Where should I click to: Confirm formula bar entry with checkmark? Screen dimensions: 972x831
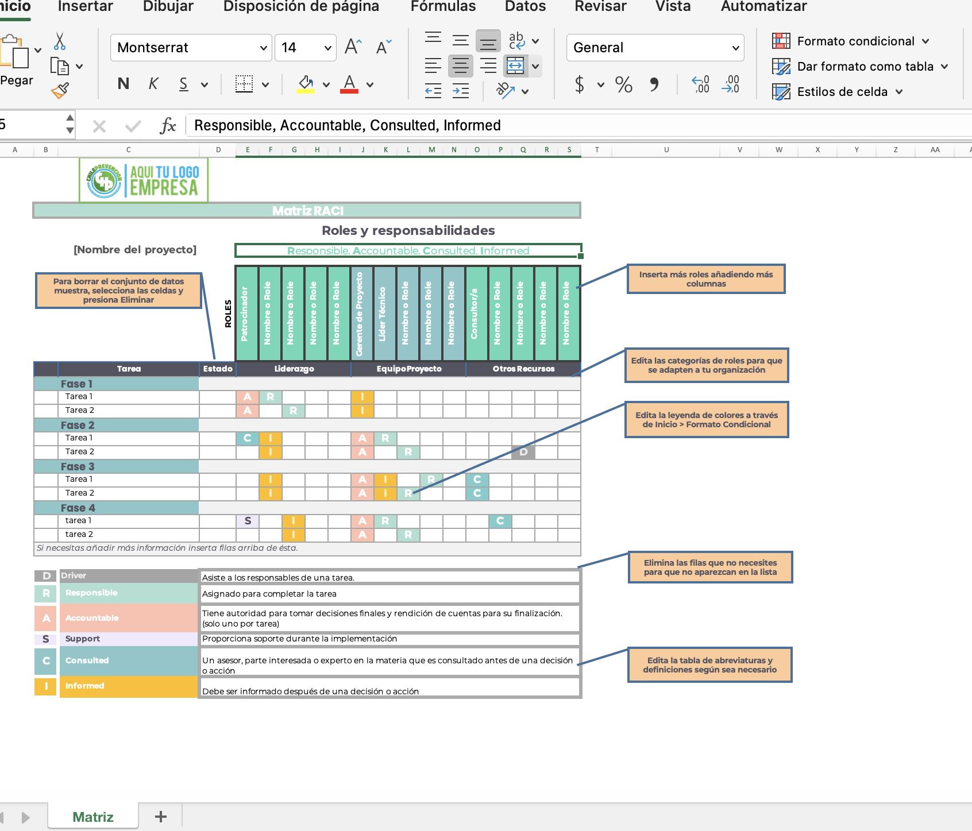tap(132, 125)
